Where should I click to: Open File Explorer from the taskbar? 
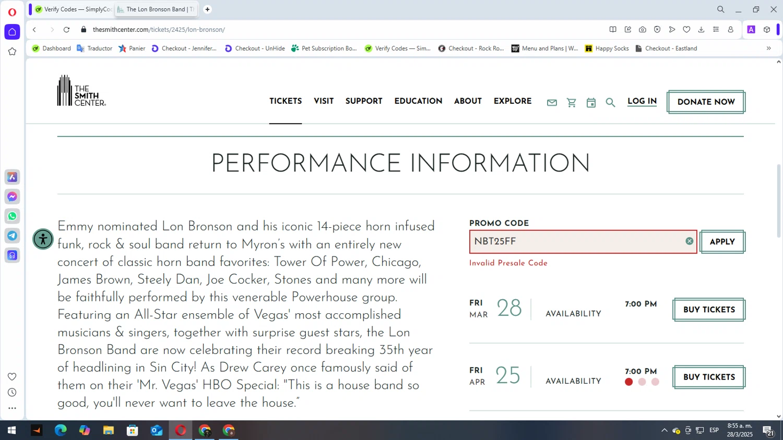click(x=109, y=431)
